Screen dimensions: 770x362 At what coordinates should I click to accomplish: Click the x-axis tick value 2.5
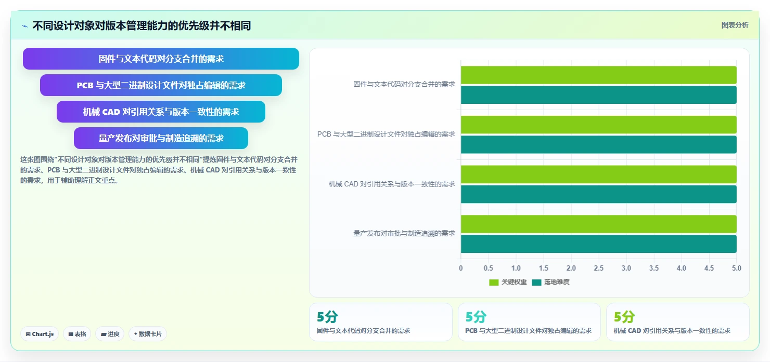[x=598, y=268]
